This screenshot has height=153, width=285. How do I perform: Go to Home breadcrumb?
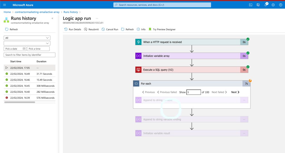click(x=7, y=12)
